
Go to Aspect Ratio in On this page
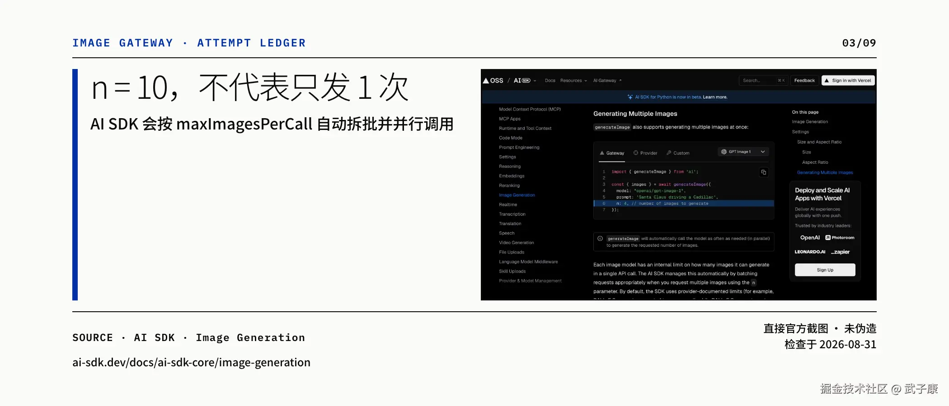[815, 162]
